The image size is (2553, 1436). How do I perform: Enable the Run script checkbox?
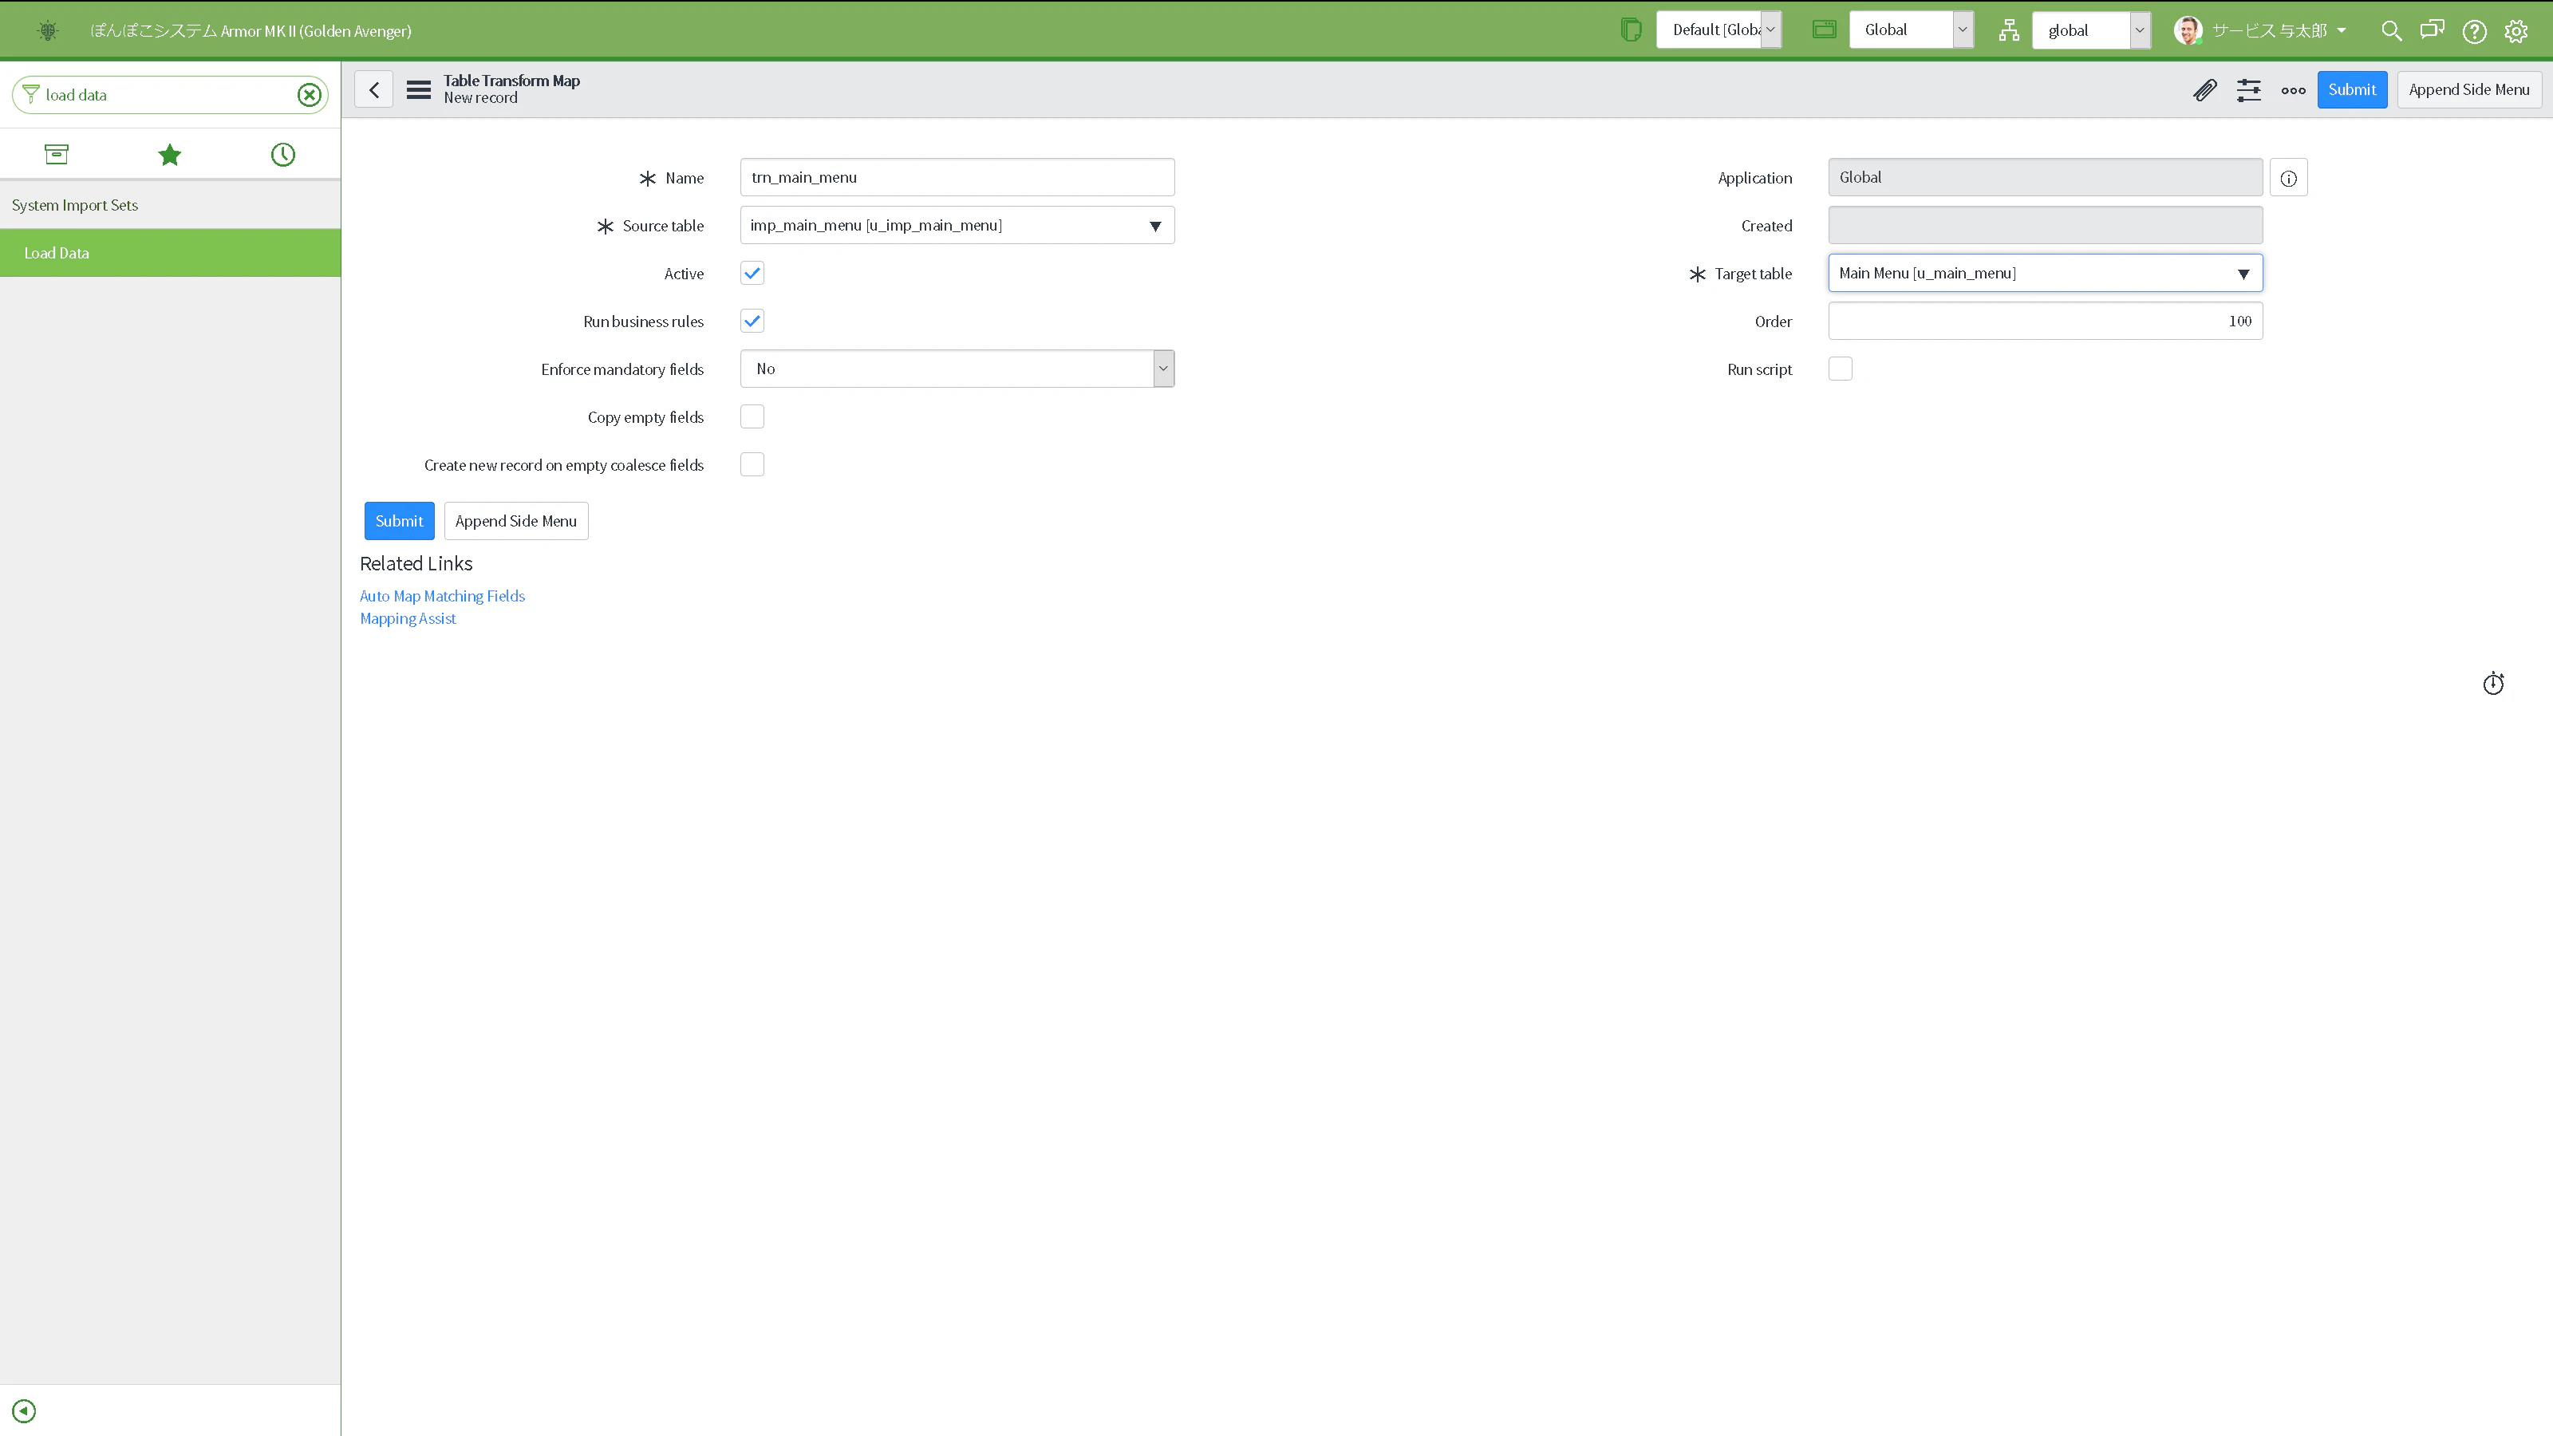[x=1841, y=369]
